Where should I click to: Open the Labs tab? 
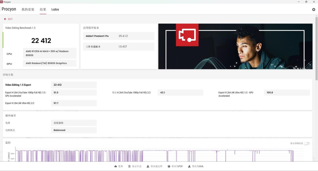tap(55, 10)
